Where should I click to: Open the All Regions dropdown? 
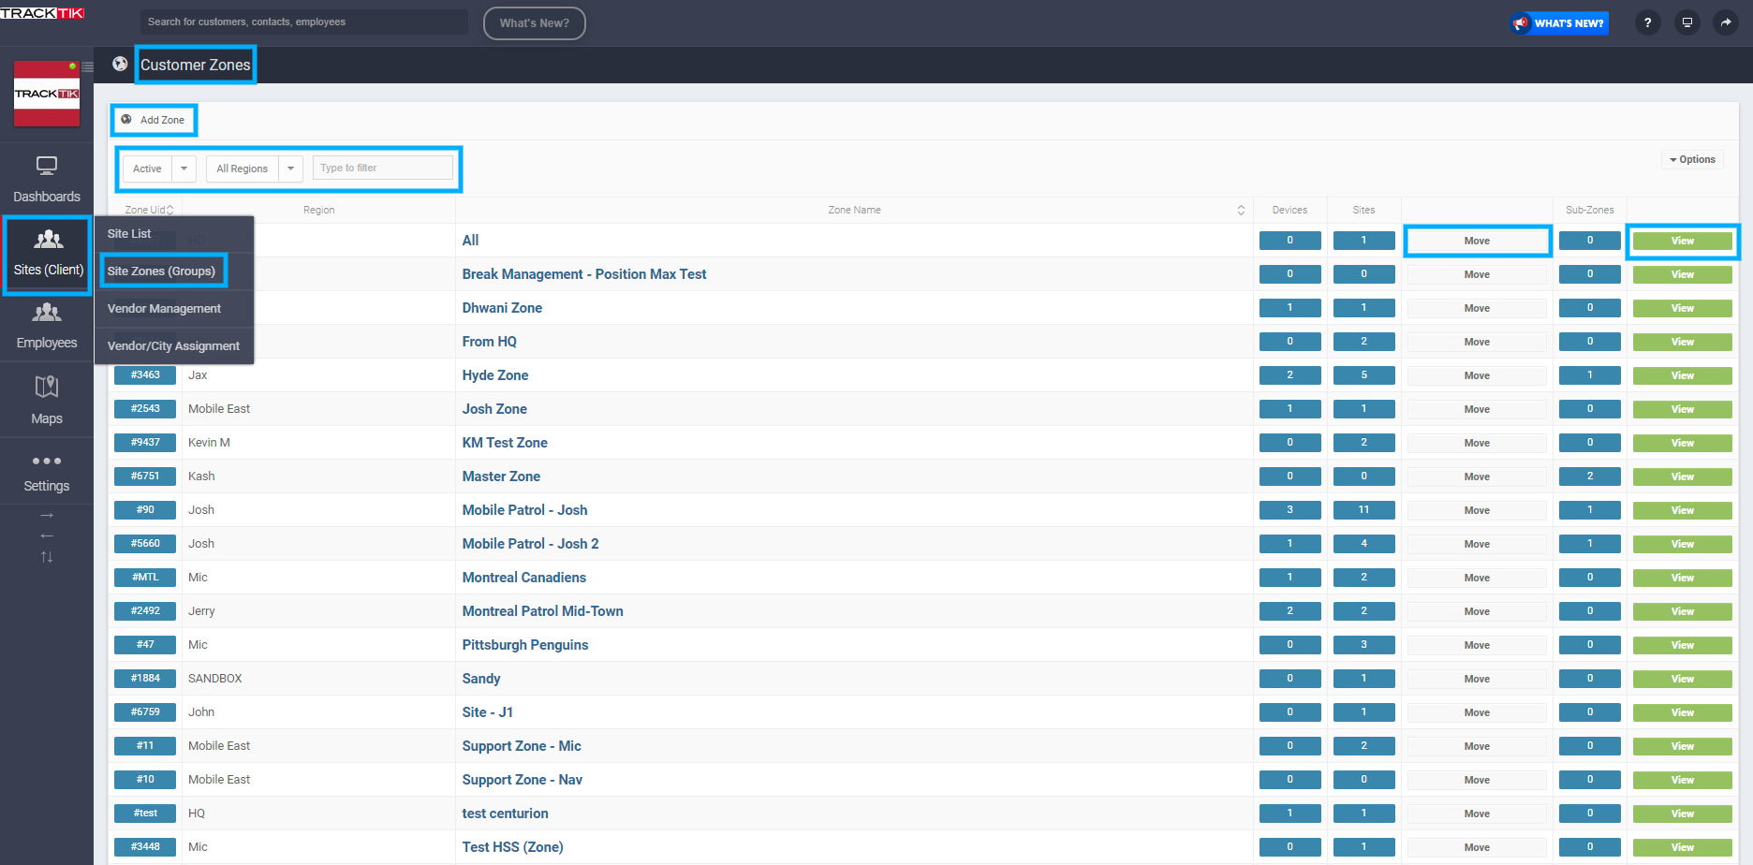click(254, 169)
